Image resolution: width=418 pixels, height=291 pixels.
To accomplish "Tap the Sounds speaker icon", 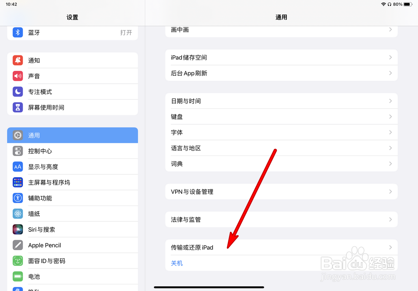I will (18, 76).
